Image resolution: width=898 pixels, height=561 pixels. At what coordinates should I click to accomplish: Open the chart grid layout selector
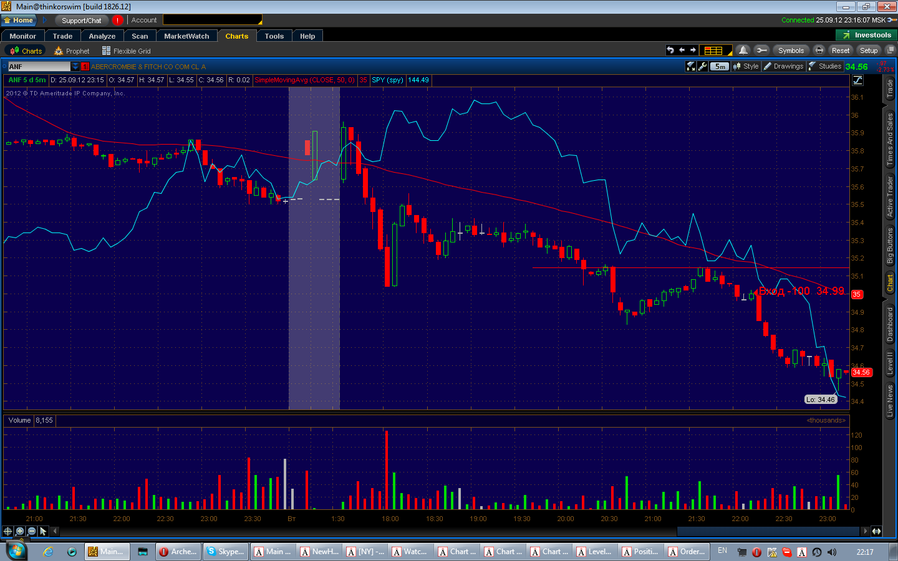coord(715,50)
